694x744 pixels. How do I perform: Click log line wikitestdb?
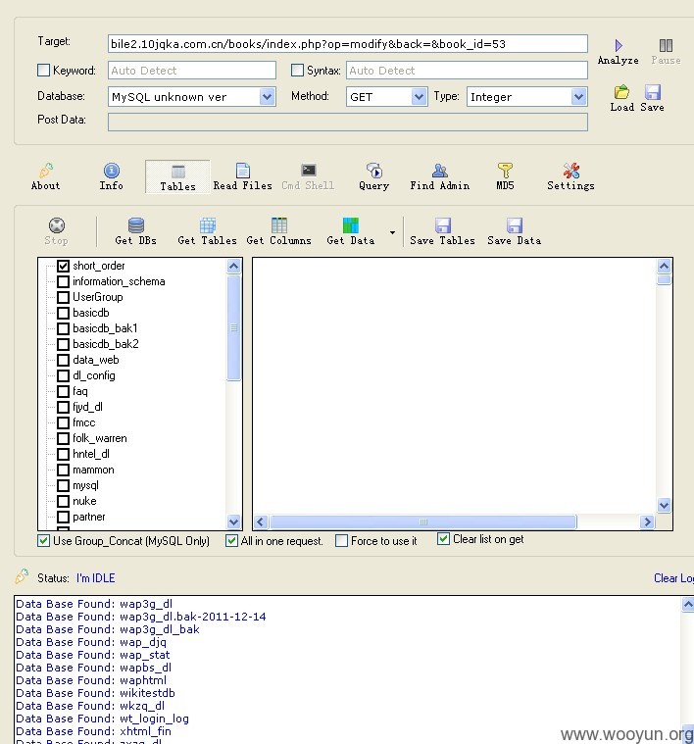point(95,693)
